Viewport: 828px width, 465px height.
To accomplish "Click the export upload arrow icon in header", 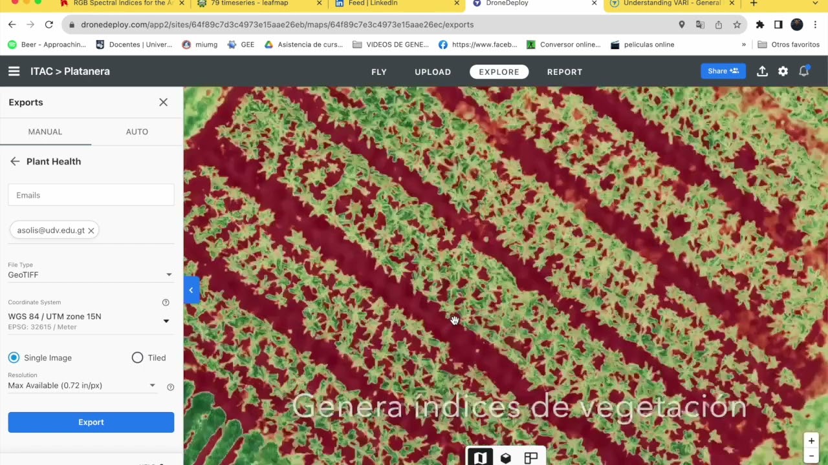I will tap(762, 71).
